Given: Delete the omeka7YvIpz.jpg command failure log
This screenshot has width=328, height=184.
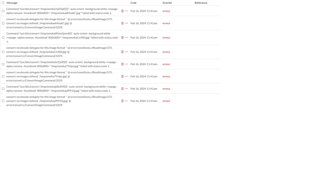Looking at the screenshot, I should click(x=122, y=64).
